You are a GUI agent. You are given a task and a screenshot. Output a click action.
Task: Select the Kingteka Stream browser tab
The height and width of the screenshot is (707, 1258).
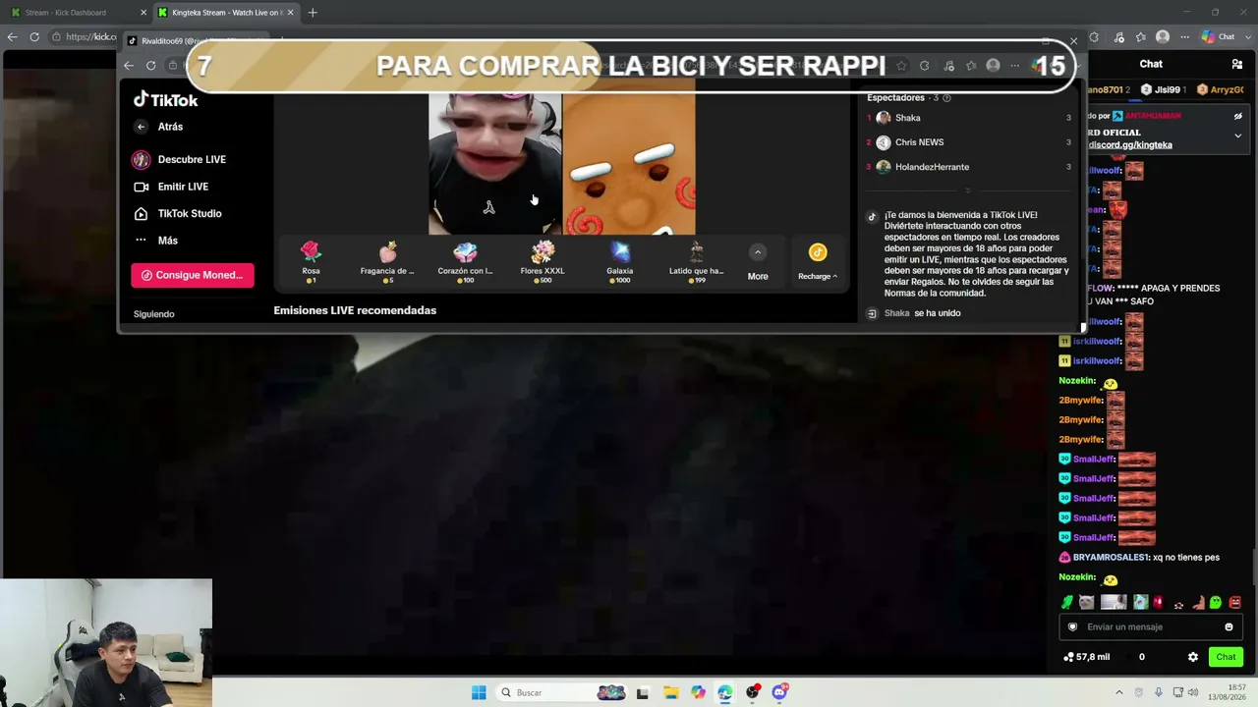point(225,13)
